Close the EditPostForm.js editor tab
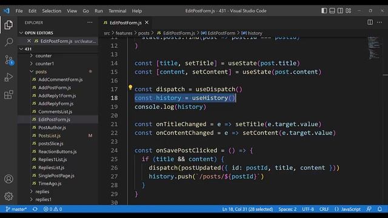 click(147, 22)
